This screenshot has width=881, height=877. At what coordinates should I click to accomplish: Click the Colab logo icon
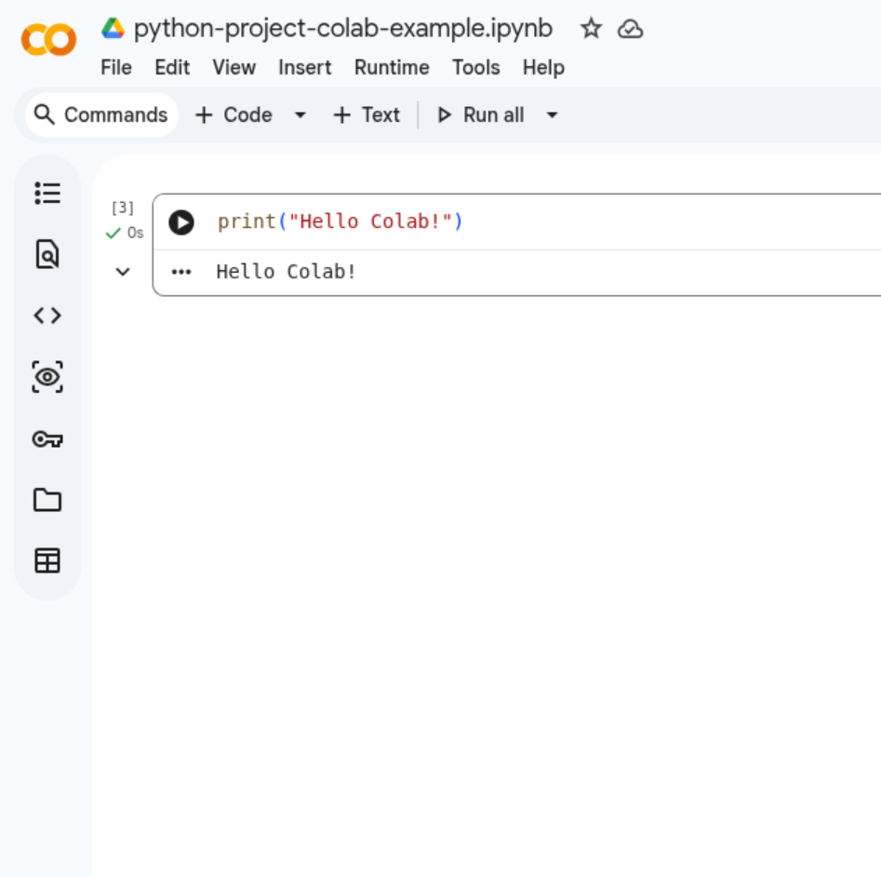49,39
